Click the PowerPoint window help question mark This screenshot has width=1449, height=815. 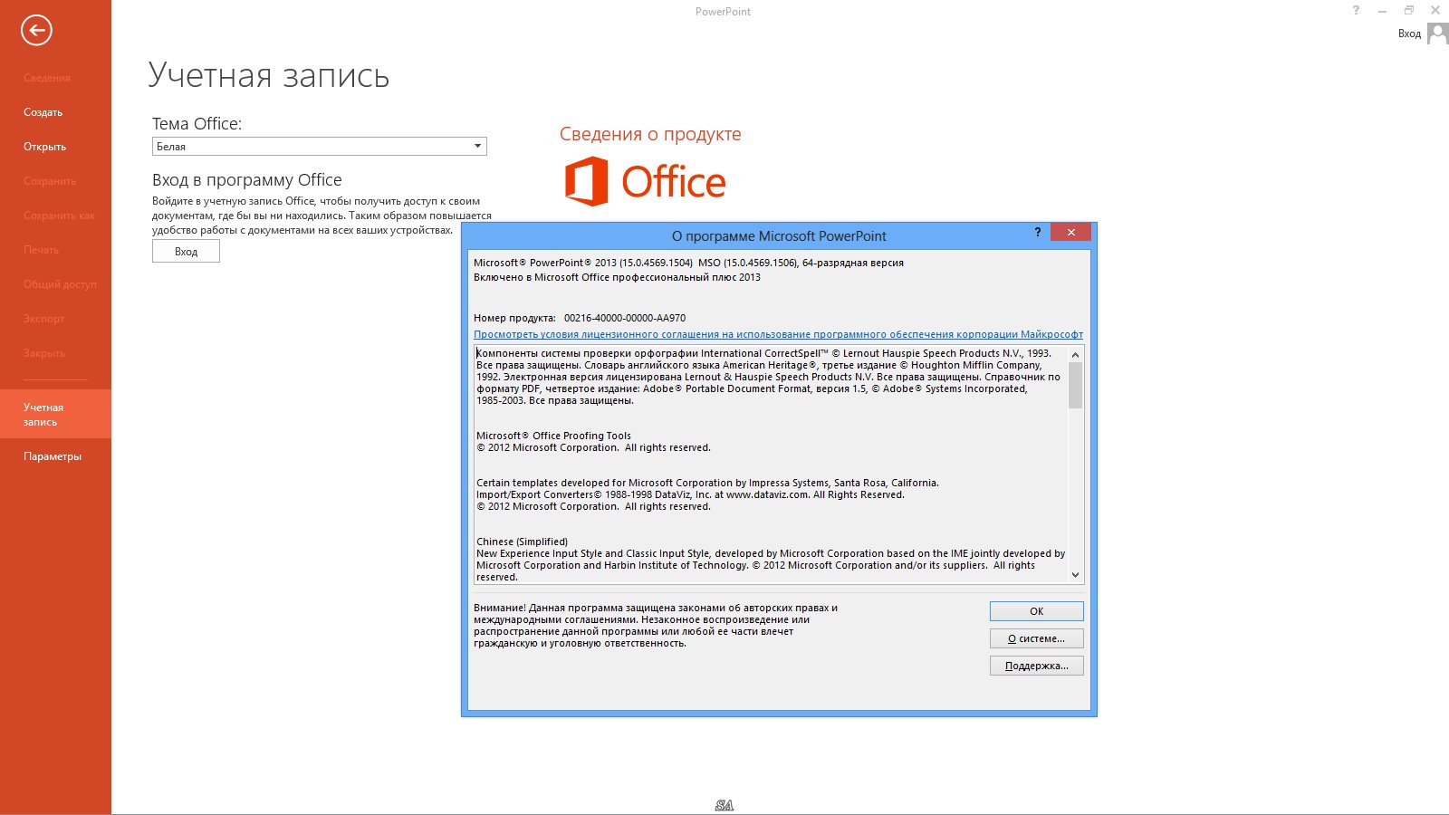coord(1356,11)
